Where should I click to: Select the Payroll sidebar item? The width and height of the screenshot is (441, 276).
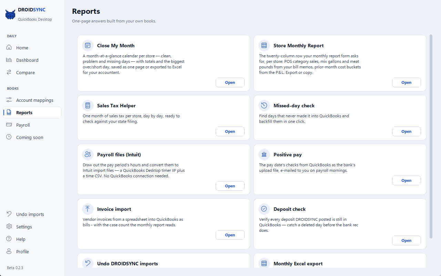pos(32,125)
